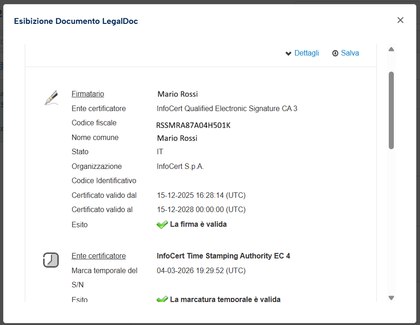The image size is (420, 325).
Task: Expand details using the Dettagli chevron arrow
Action: tap(288, 54)
